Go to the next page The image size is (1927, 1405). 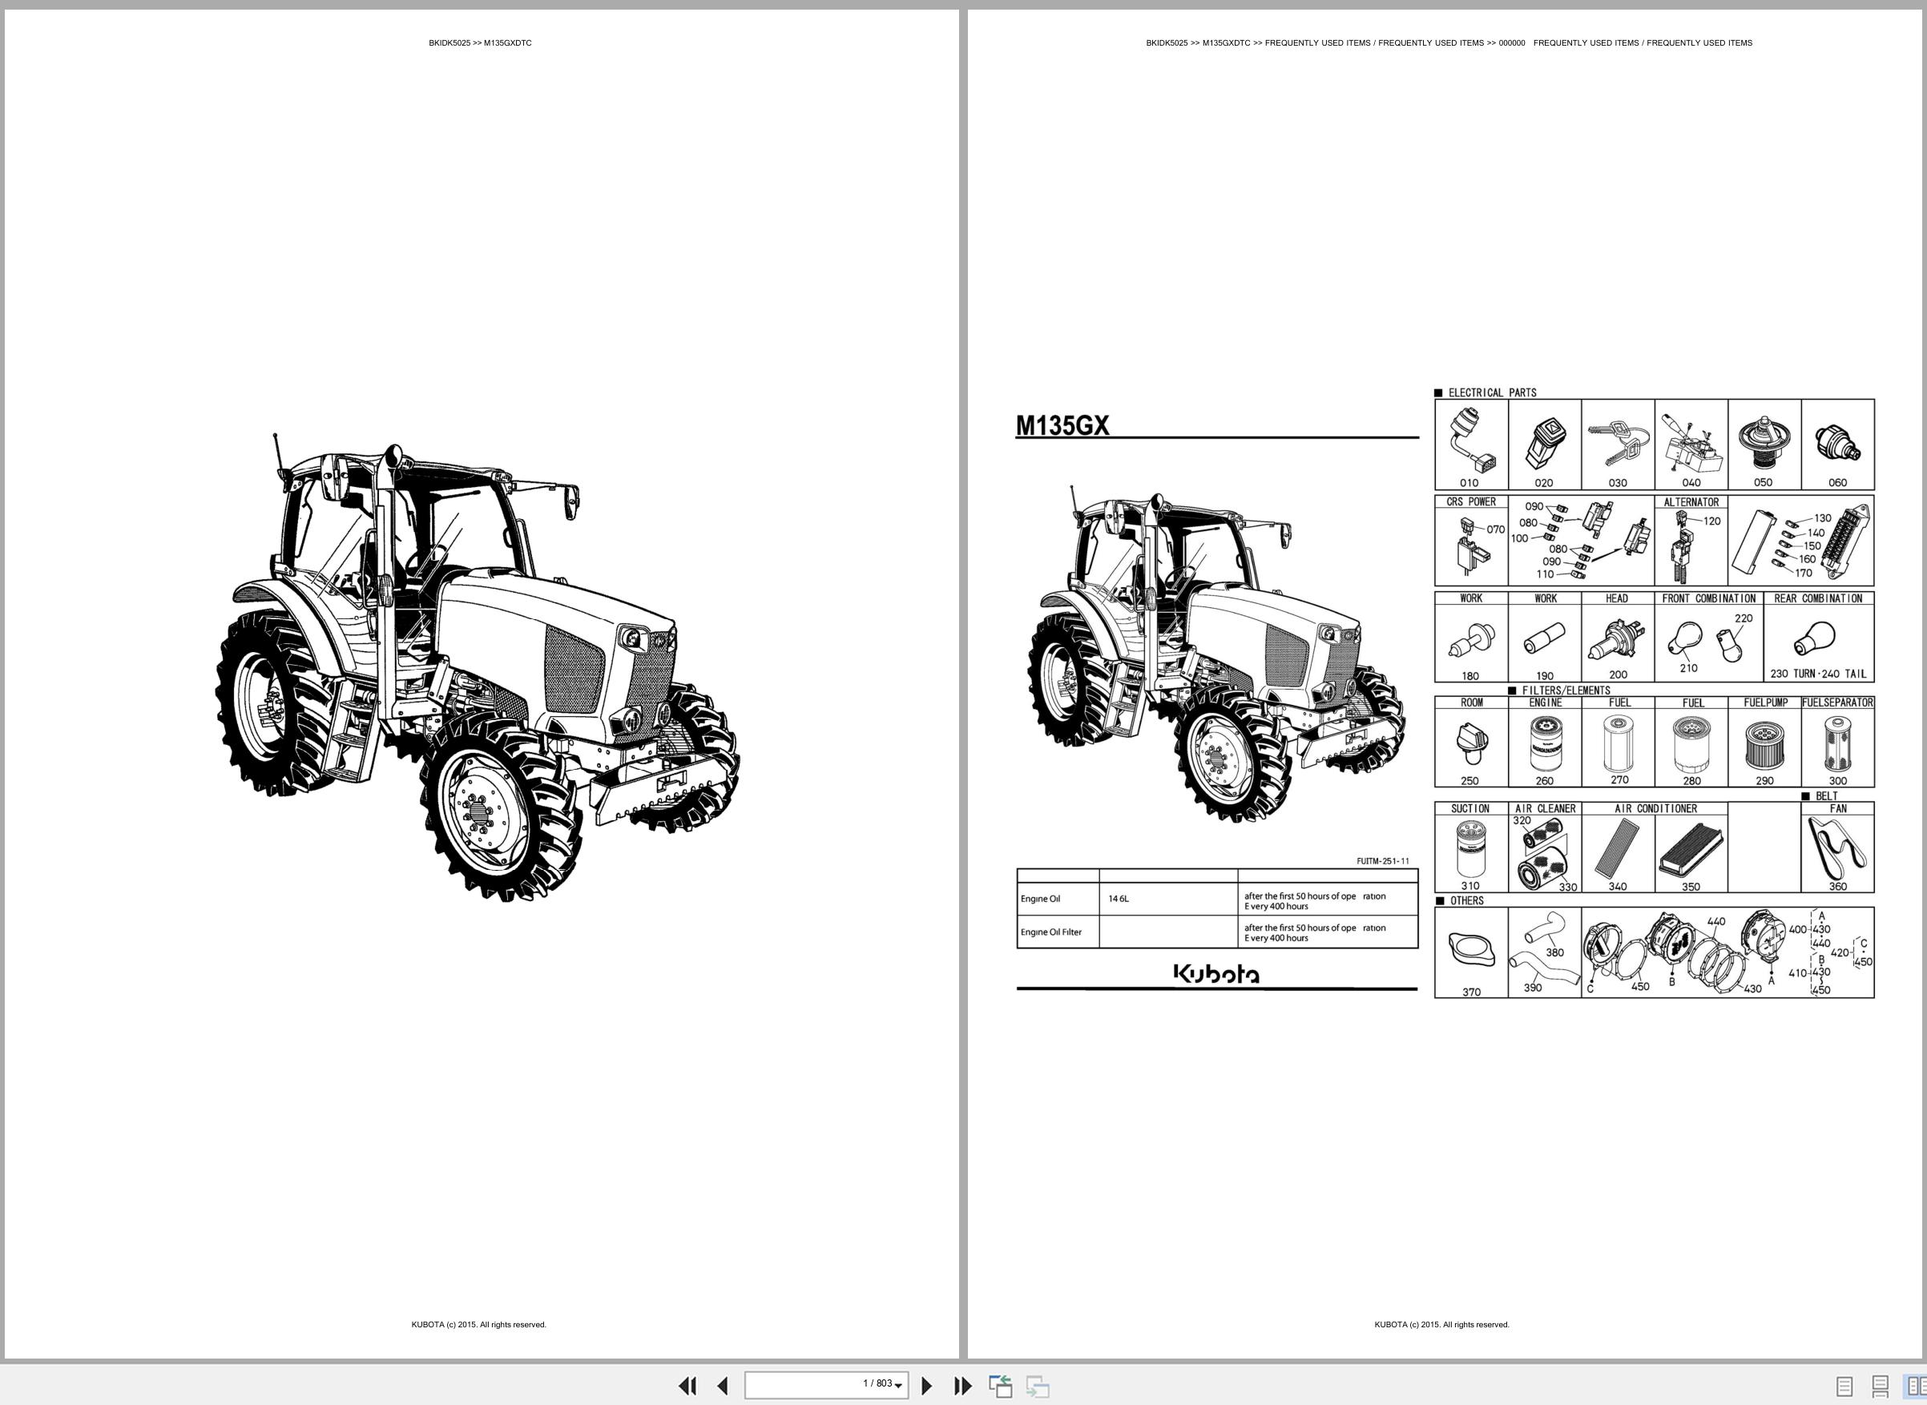[x=927, y=1386]
